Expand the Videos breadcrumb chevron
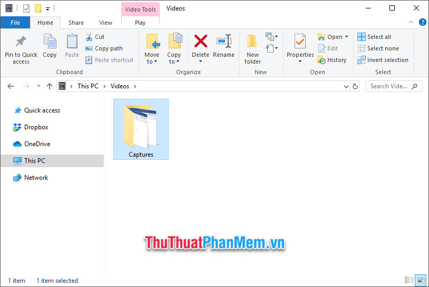Viewport: 429px width, 287px height. click(135, 87)
